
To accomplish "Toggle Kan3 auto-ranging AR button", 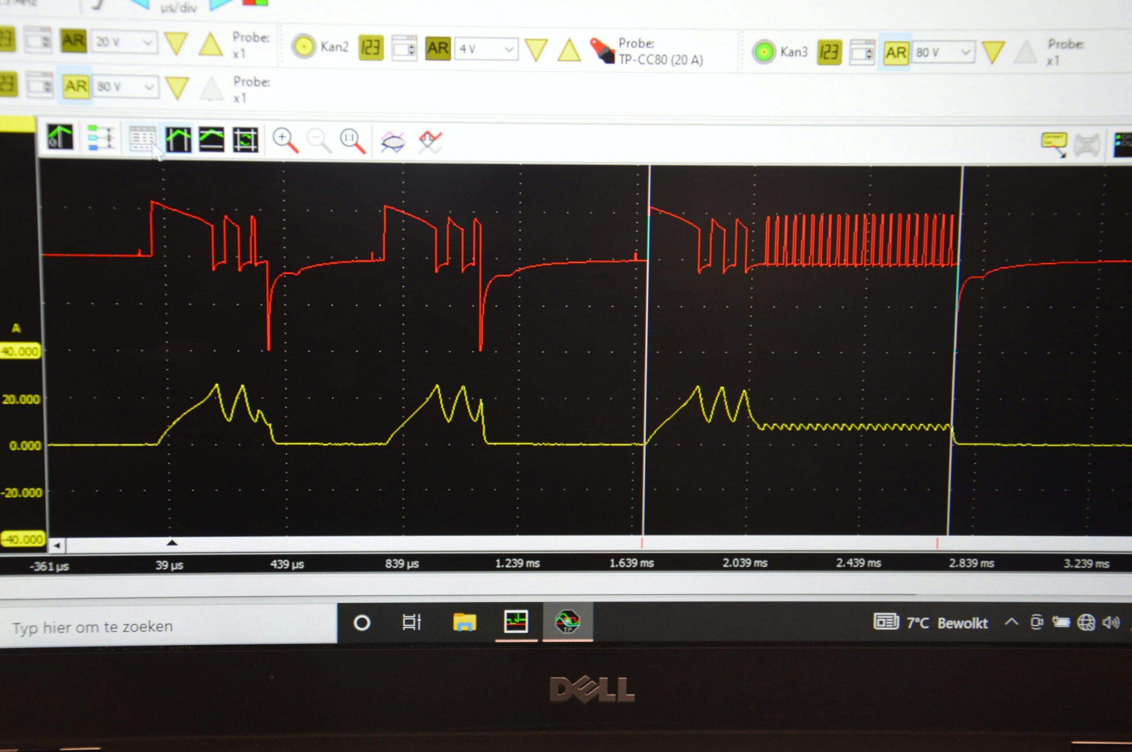I will [895, 53].
